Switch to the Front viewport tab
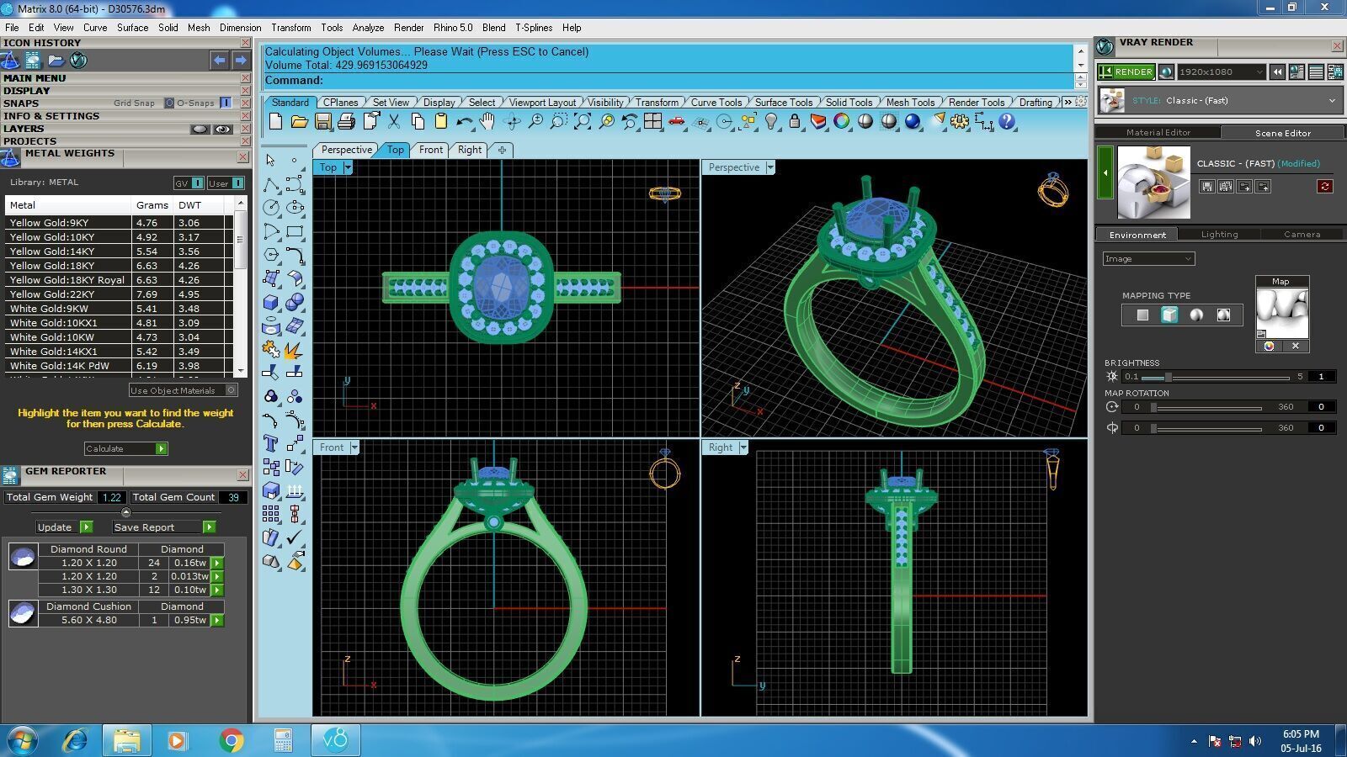Viewport: 1347px width, 757px height. pos(431,150)
